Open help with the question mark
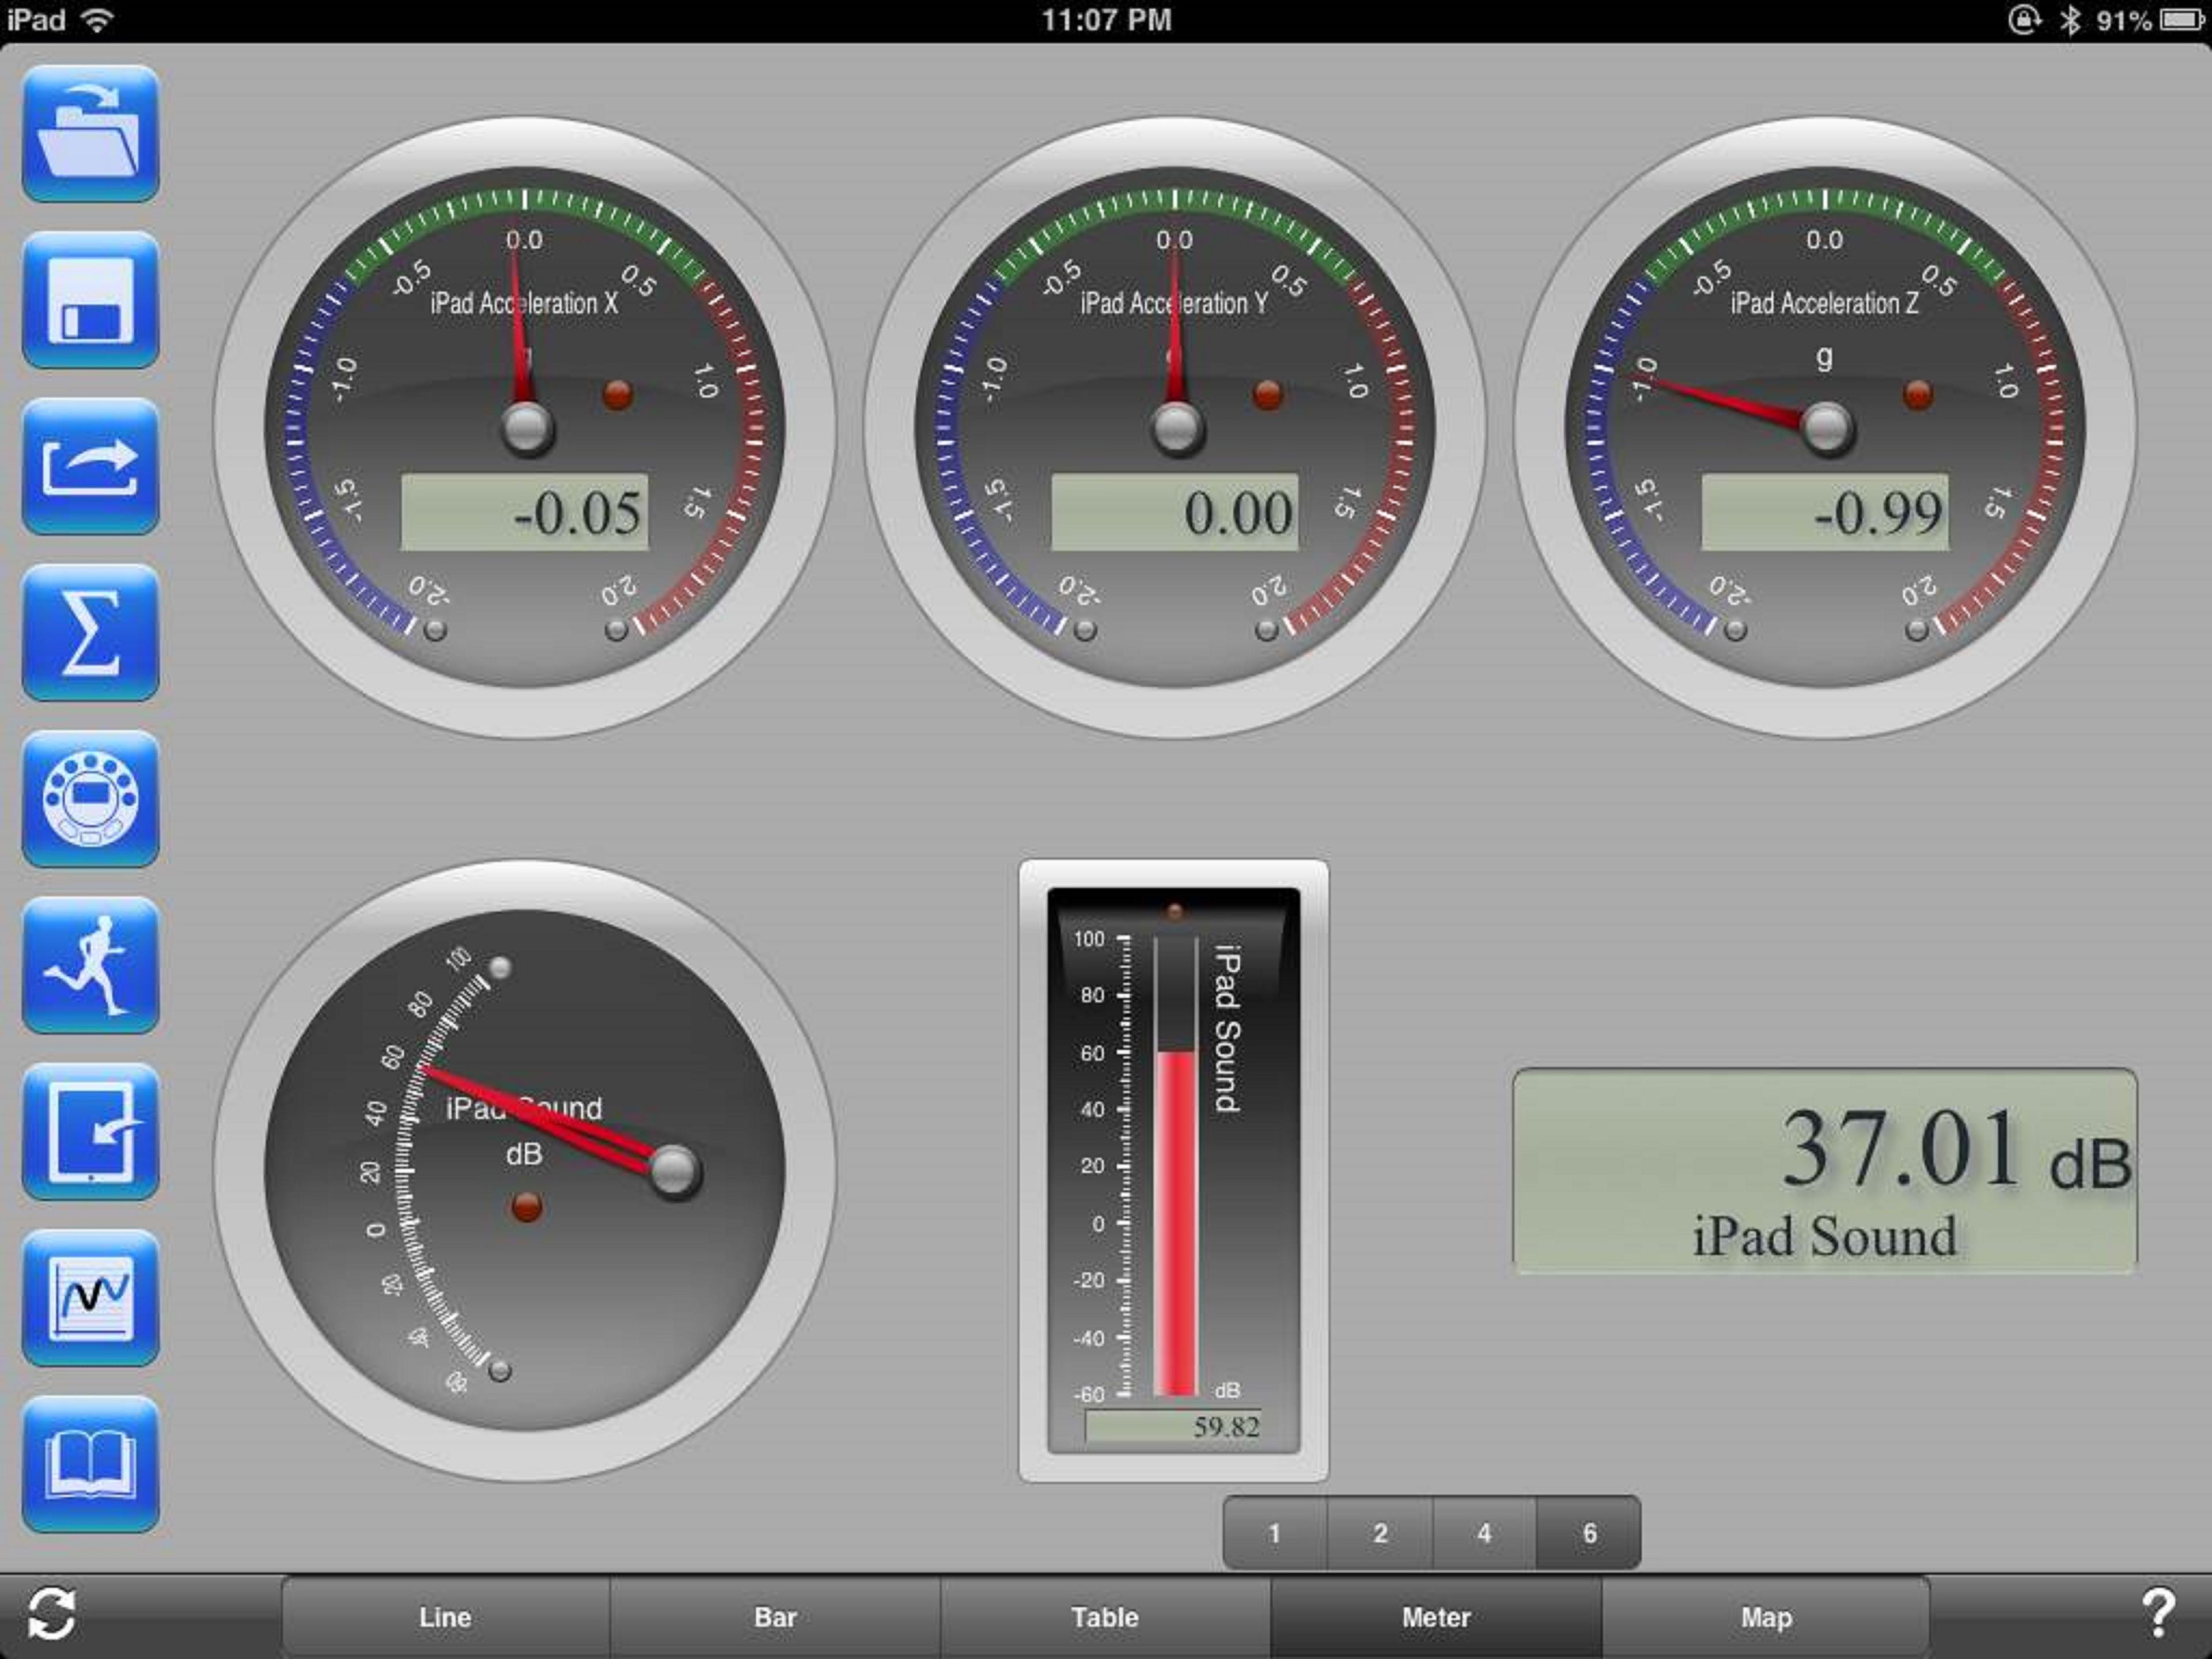This screenshot has height=1659, width=2212. point(2158,1614)
